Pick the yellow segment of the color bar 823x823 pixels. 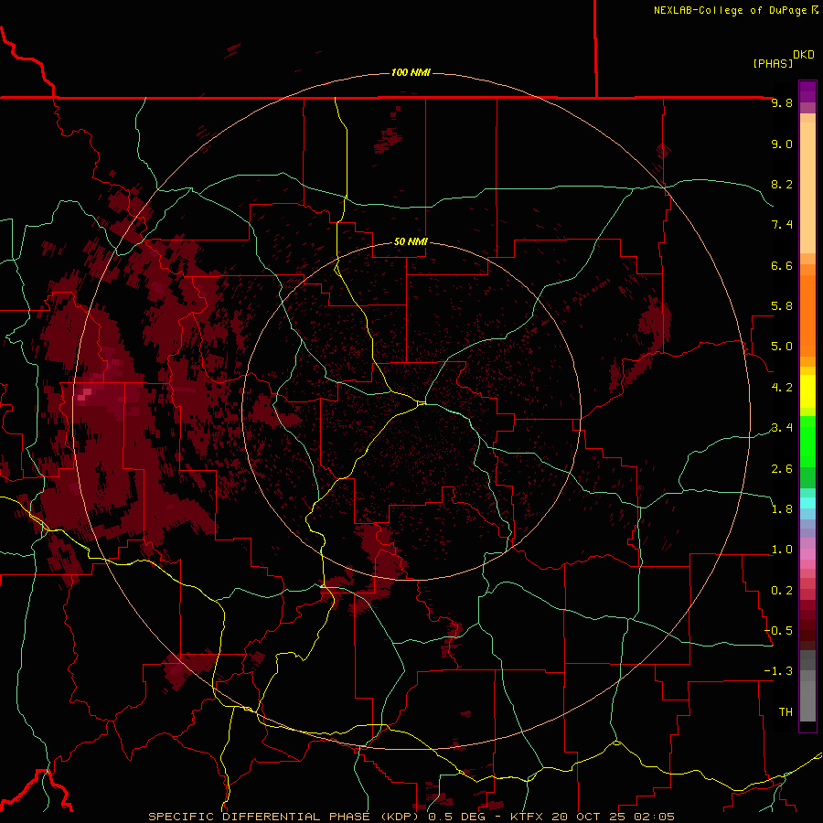tap(807, 391)
